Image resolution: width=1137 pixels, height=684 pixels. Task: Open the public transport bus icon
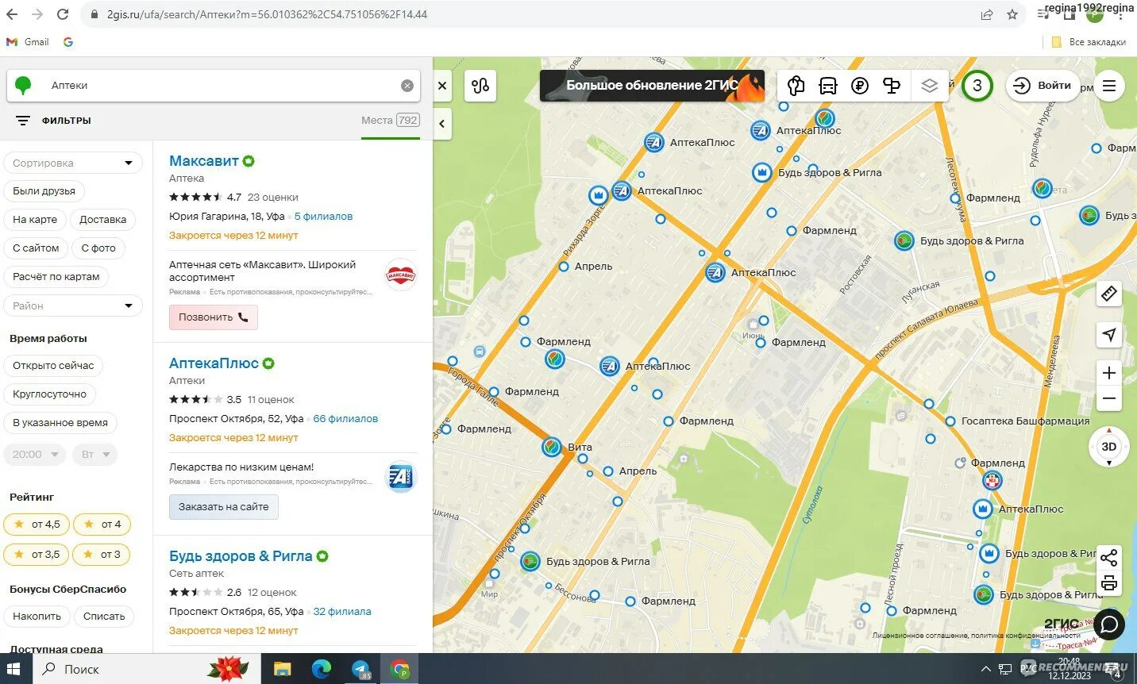pyautogui.click(x=828, y=86)
